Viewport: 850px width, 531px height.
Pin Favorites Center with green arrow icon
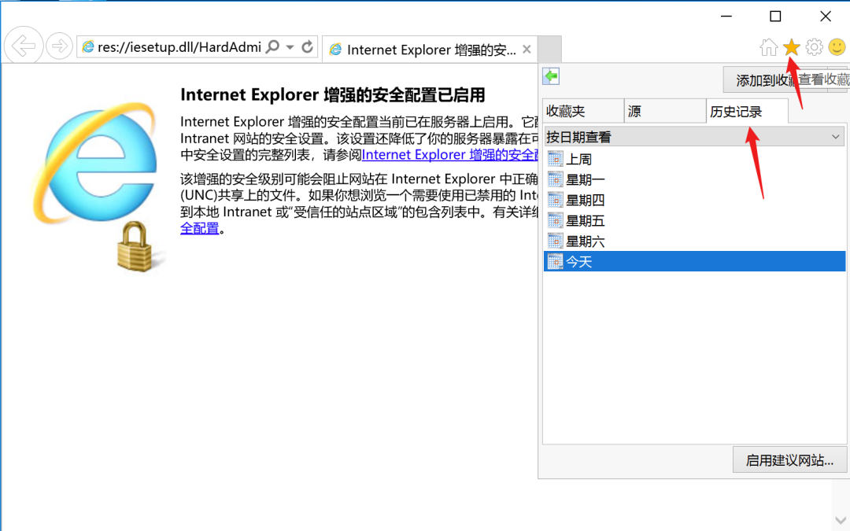point(551,76)
